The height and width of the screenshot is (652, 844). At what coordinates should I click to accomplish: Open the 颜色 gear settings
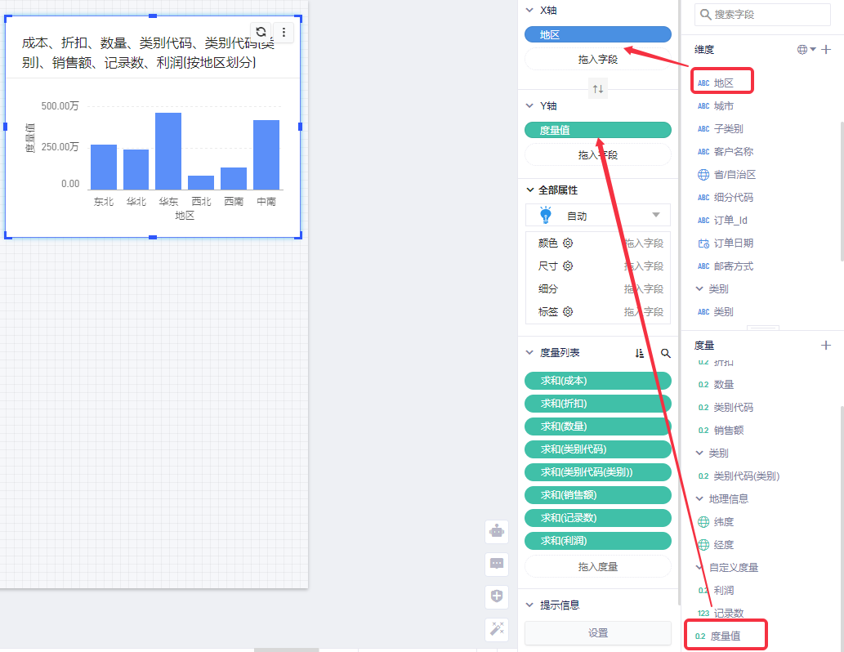[x=568, y=243]
